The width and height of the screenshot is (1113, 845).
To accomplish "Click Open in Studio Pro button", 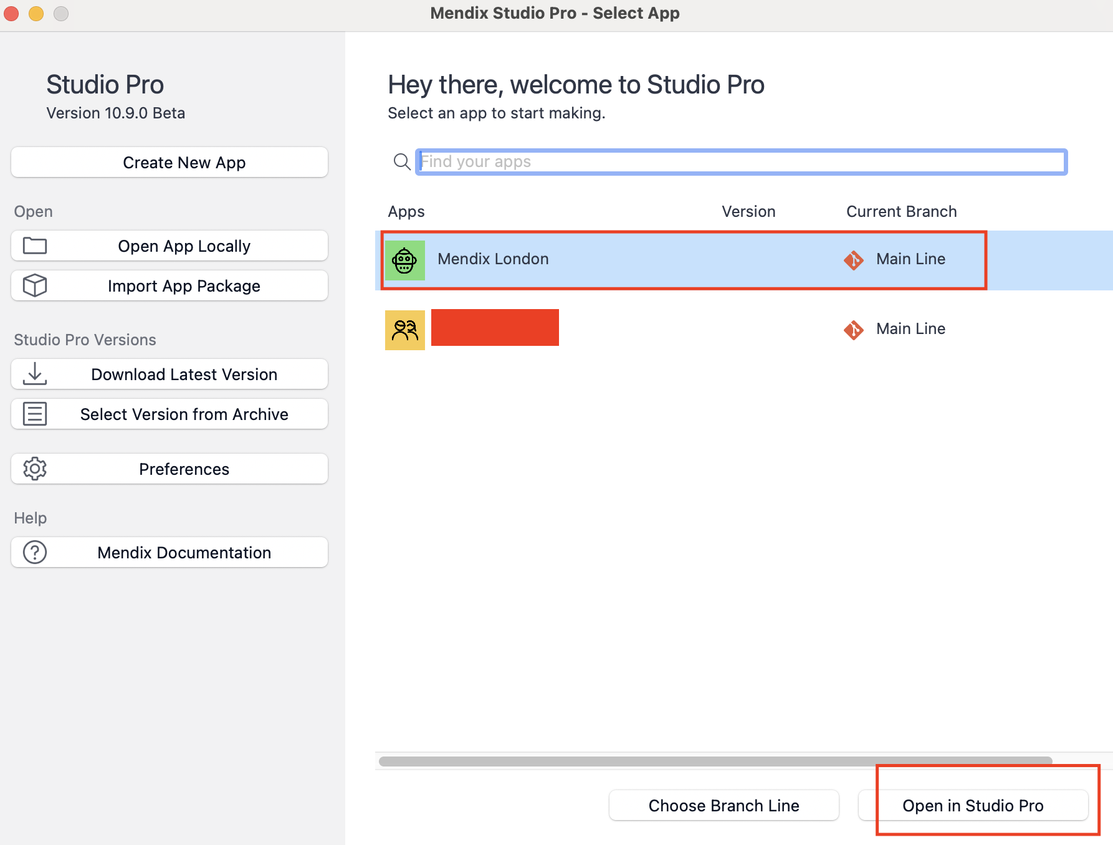I will 973,806.
